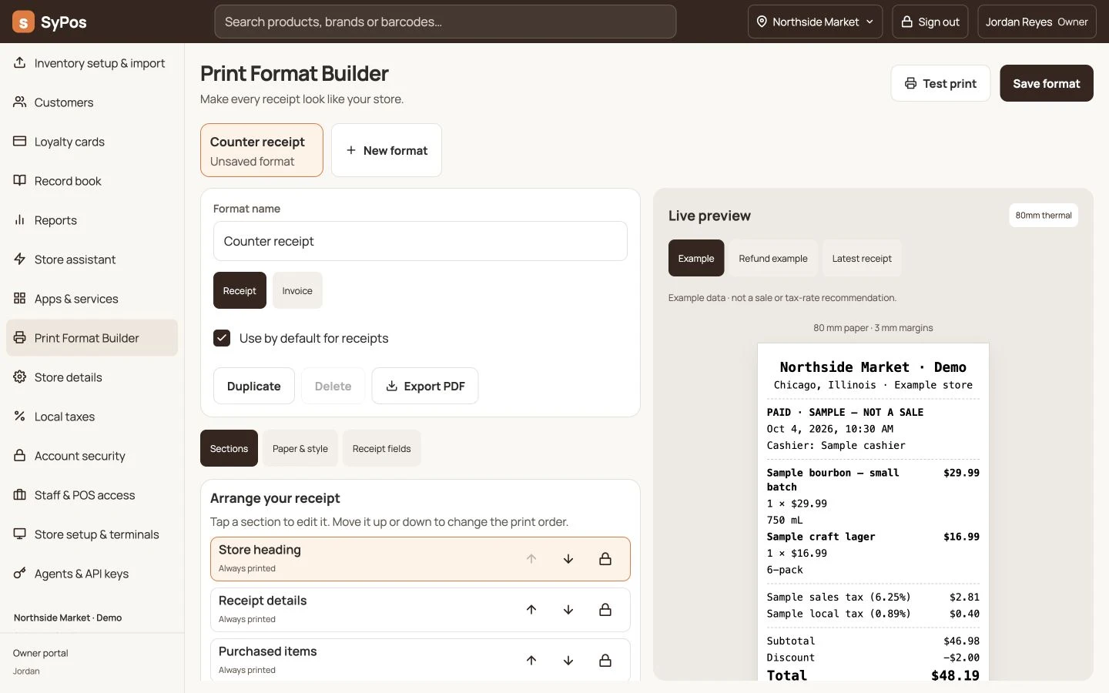
Task: Uncheck Use by default for receipts
Action: (x=222, y=338)
